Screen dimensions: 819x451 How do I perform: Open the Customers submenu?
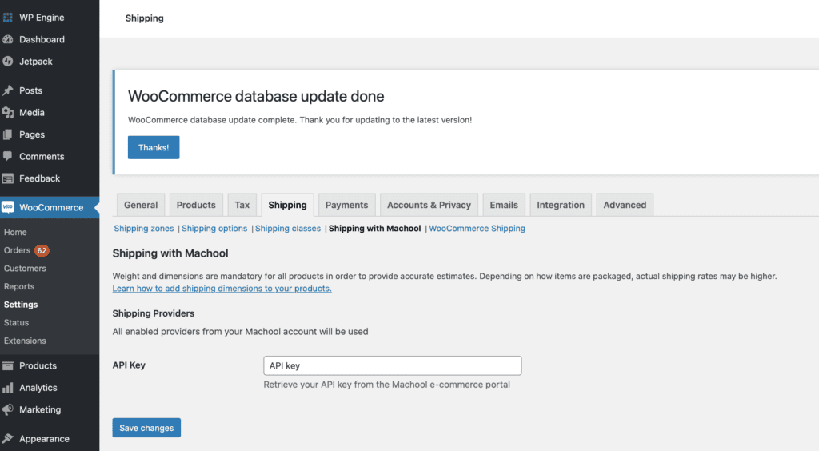25,269
